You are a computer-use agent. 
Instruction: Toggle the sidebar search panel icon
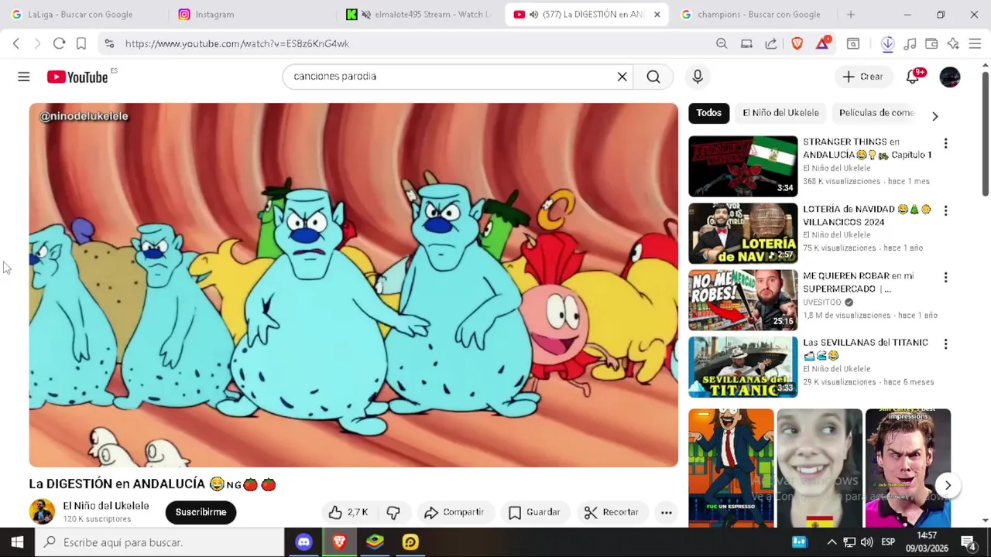pyautogui.click(x=853, y=43)
